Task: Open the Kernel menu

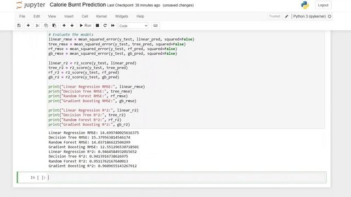Action: [x=101, y=16]
